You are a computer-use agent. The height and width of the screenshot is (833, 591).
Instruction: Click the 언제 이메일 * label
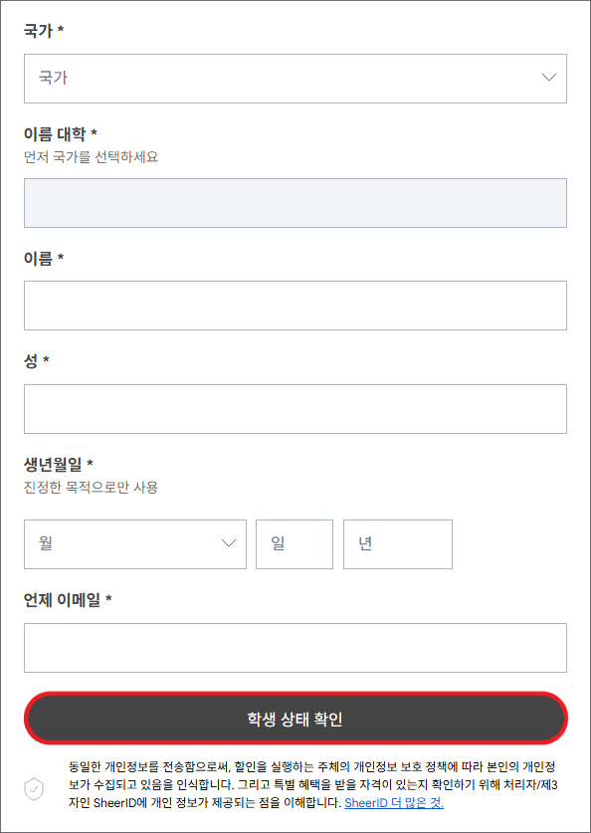pos(68,600)
